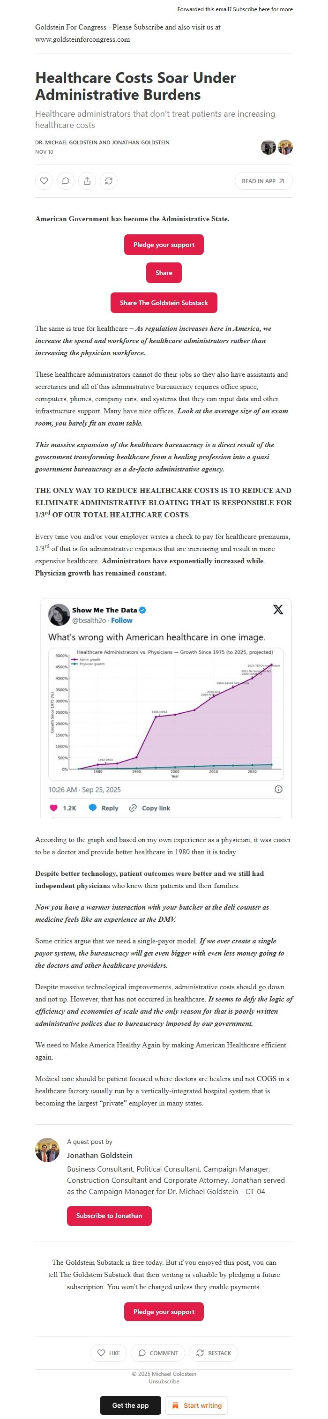Click the heart like icon below byline

44,181
